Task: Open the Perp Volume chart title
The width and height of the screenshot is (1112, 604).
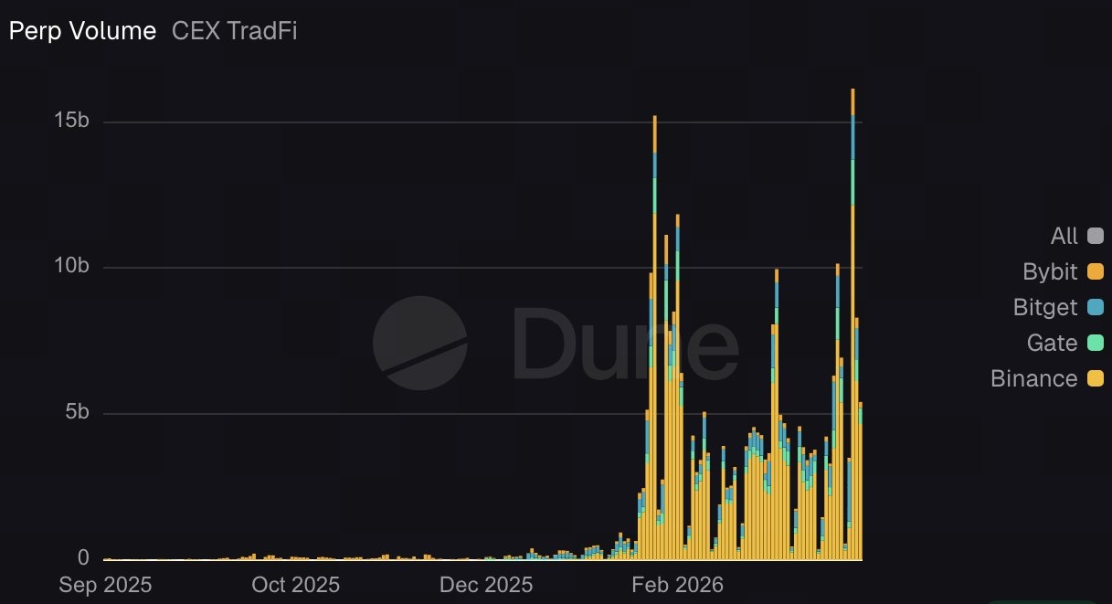Action: pos(82,31)
